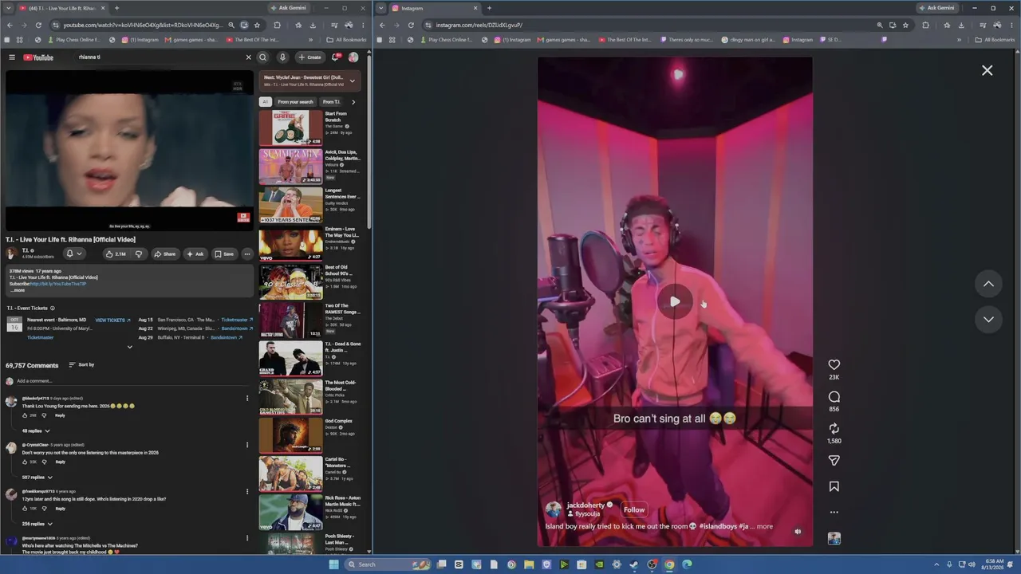The height and width of the screenshot is (574, 1021).
Task: Like the 'Thank Lou Young' comment
Action: 25,415
